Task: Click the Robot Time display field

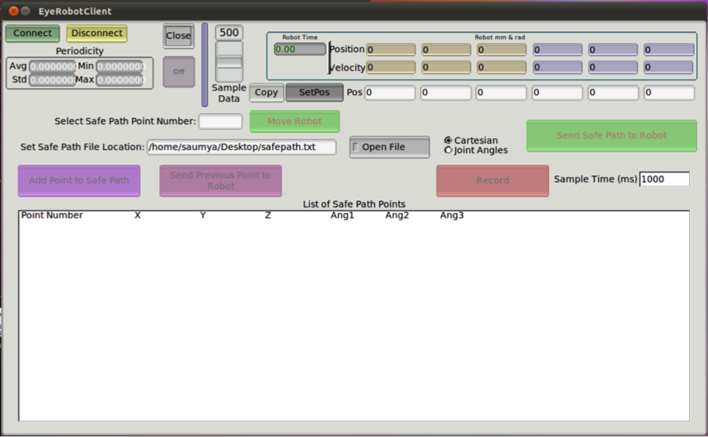Action: (x=300, y=50)
